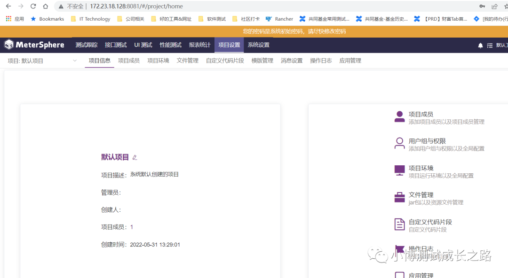Image resolution: width=508 pixels, height=278 pixels.
Task: Switch to the 自定义代码片段 tab
Action: point(225,61)
